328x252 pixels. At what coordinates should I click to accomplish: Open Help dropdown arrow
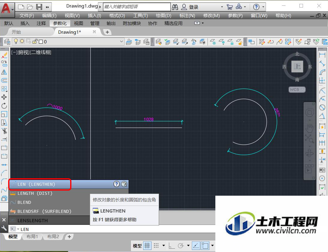[263, 7]
